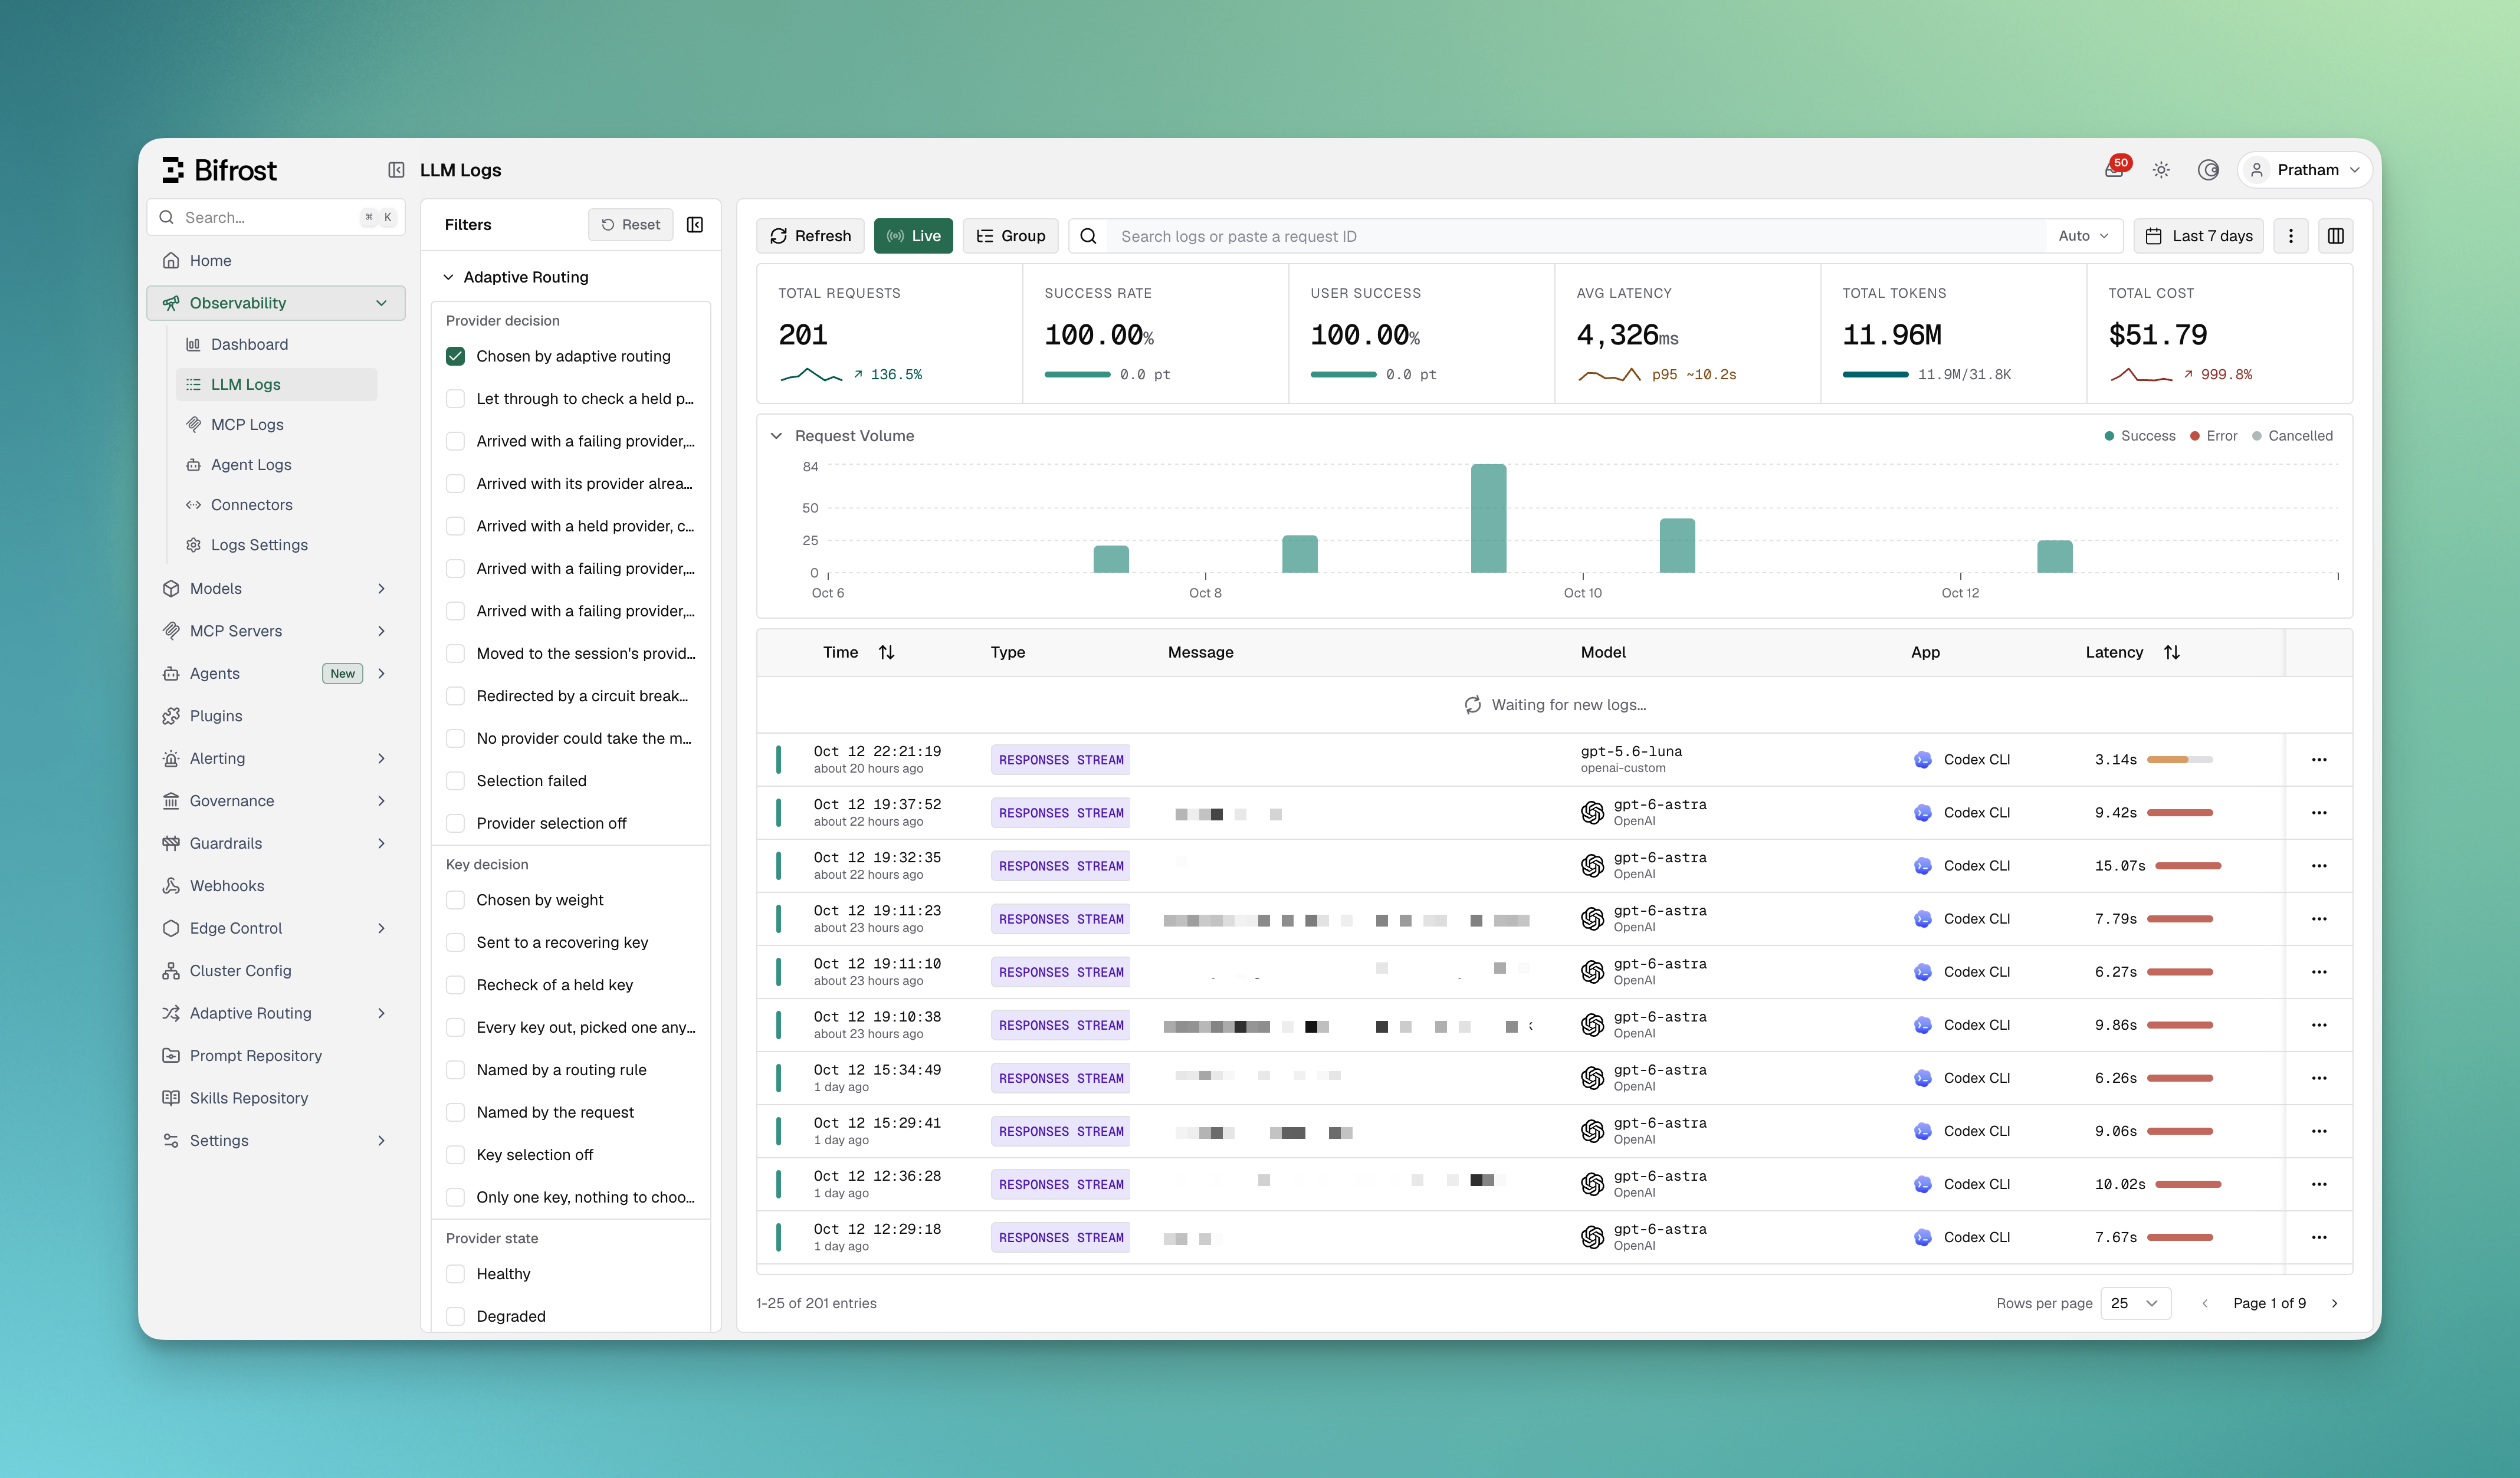2520x1478 pixels.
Task: Click the Logs Settings gear icon
Action: [x=194, y=544]
